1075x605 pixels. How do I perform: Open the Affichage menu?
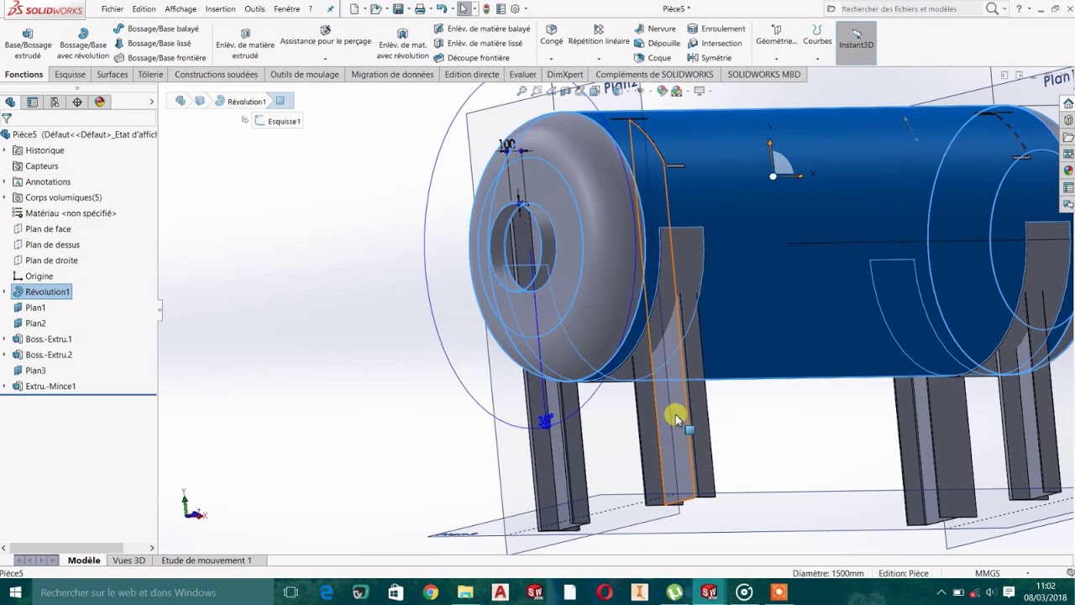tap(181, 9)
